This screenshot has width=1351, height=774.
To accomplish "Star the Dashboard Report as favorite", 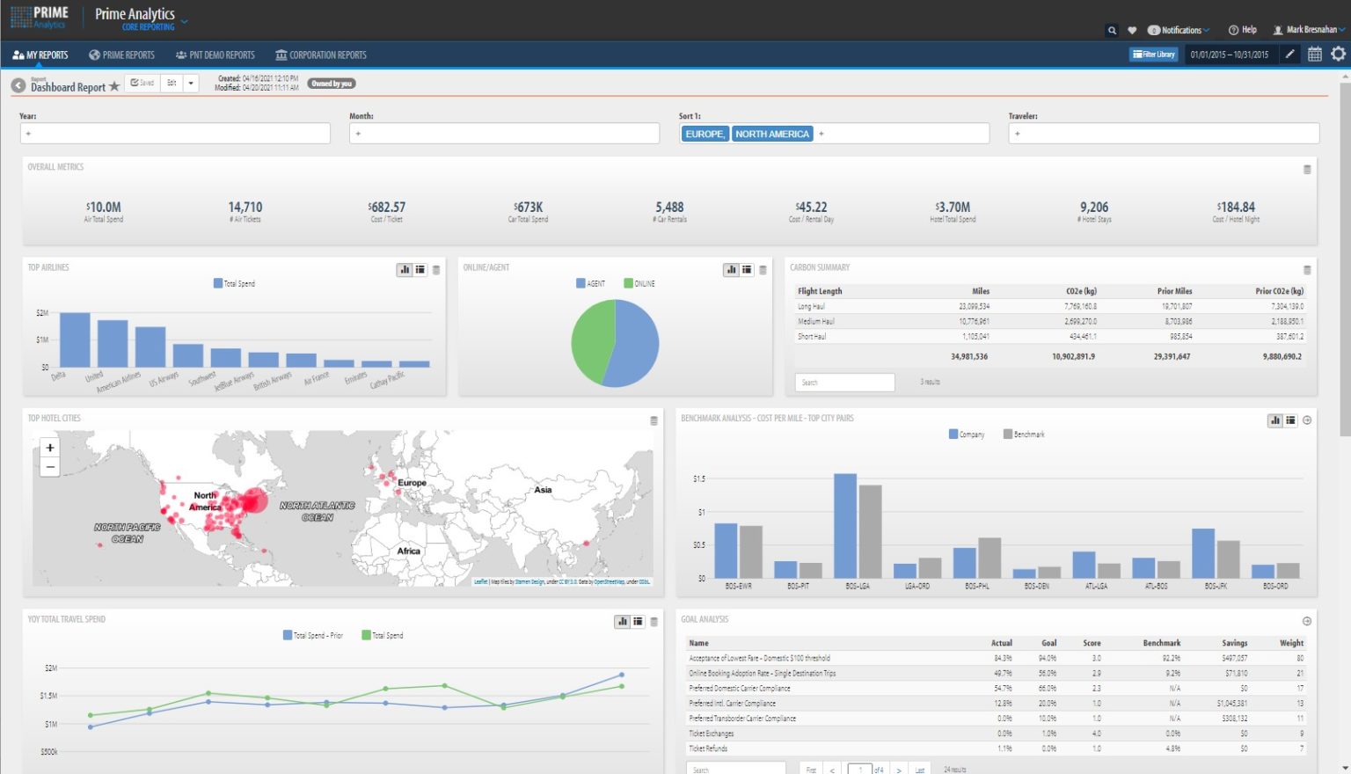I will [x=115, y=86].
